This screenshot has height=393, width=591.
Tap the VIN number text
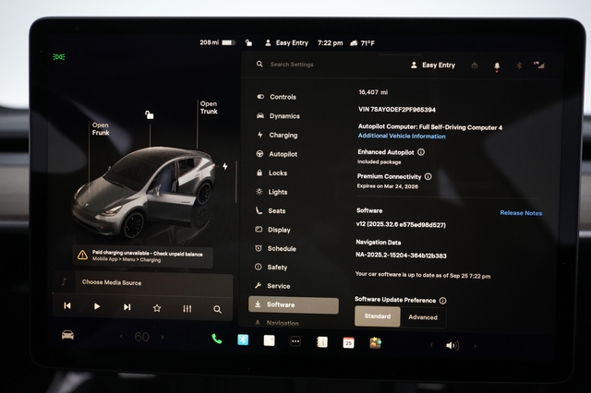[x=396, y=110]
